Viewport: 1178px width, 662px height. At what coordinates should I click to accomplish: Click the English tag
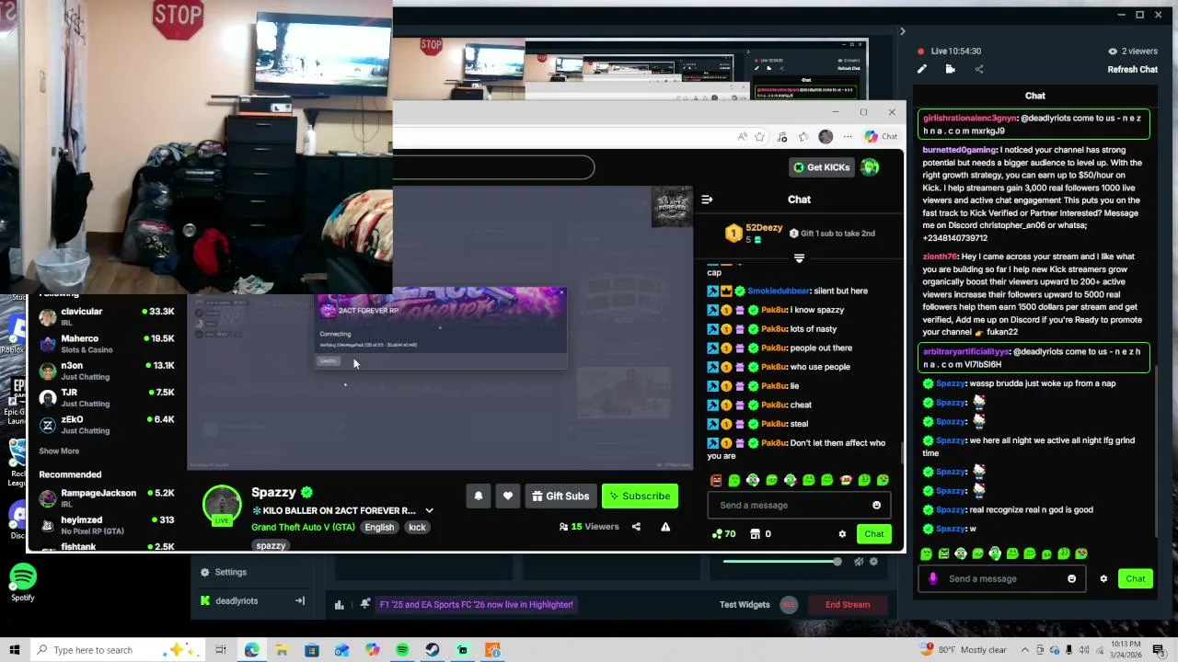[x=379, y=528]
